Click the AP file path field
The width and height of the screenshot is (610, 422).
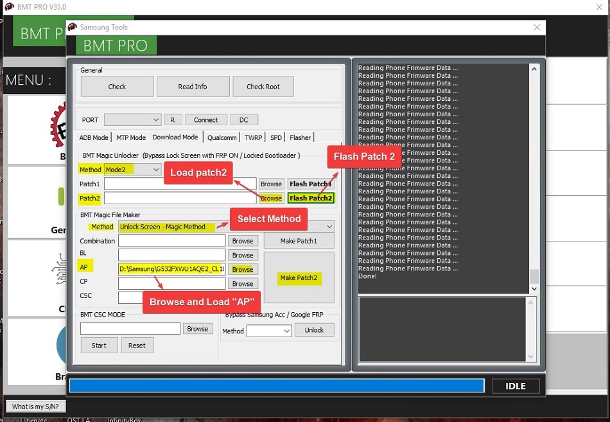click(x=171, y=269)
